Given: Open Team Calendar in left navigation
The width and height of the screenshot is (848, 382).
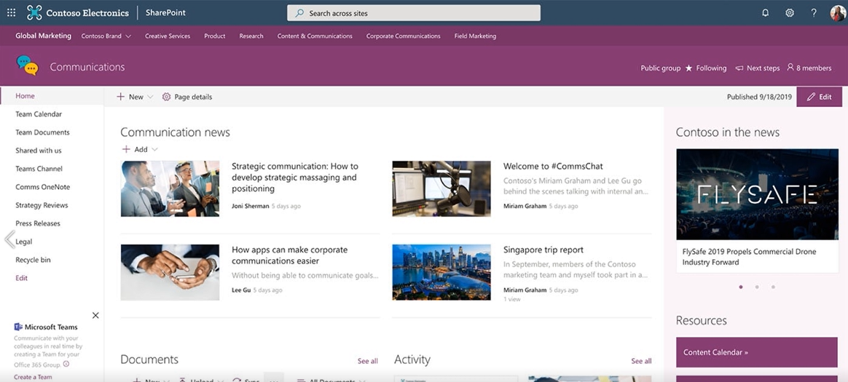Looking at the screenshot, I should (39, 114).
